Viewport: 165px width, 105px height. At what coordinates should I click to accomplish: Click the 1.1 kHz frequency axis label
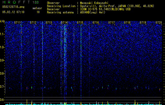click(x=2, y=34)
